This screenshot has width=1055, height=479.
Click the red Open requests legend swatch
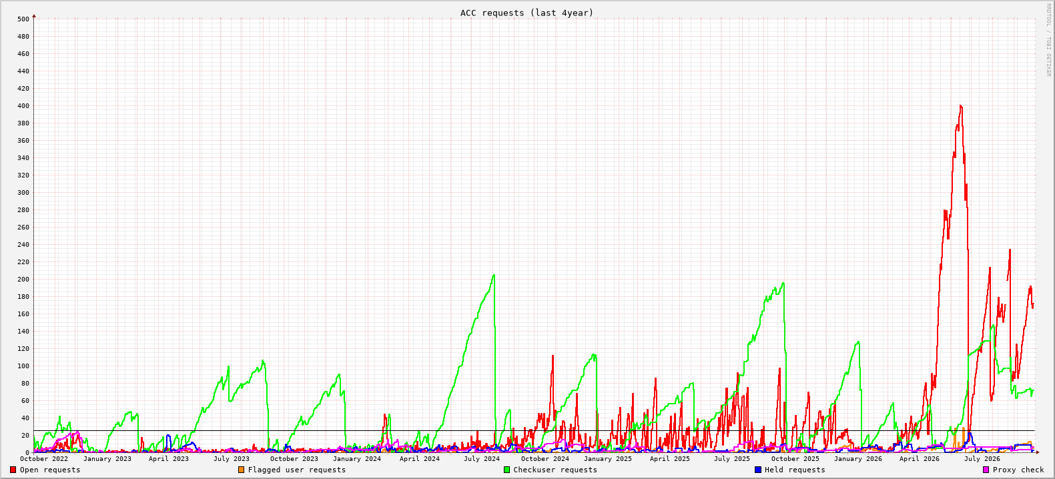[x=13, y=470]
